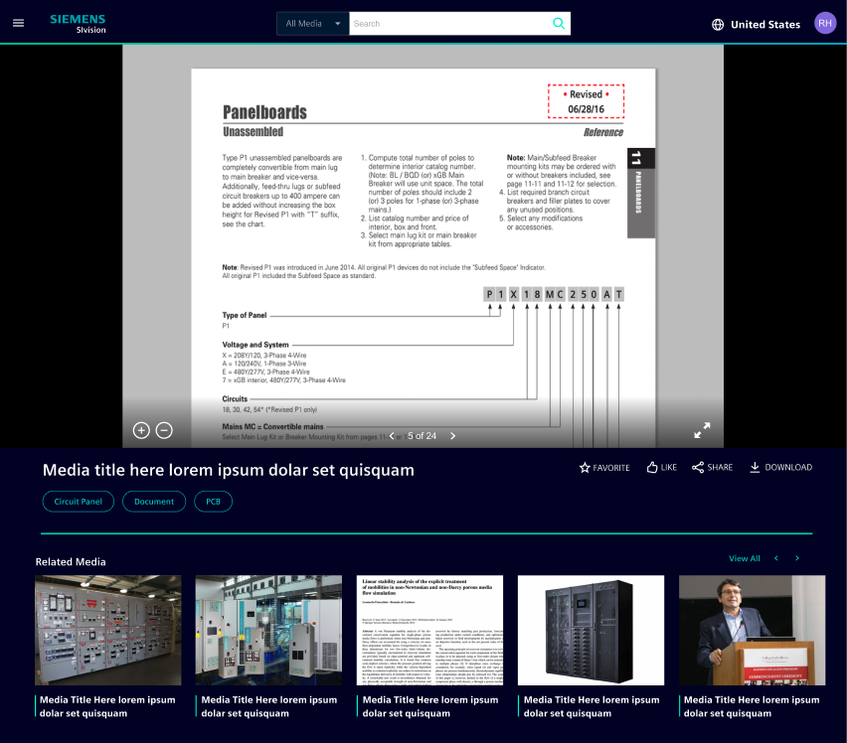Go to next document page
The height and width of the screenshot is (743, 847).
click(x=452, y=436)
